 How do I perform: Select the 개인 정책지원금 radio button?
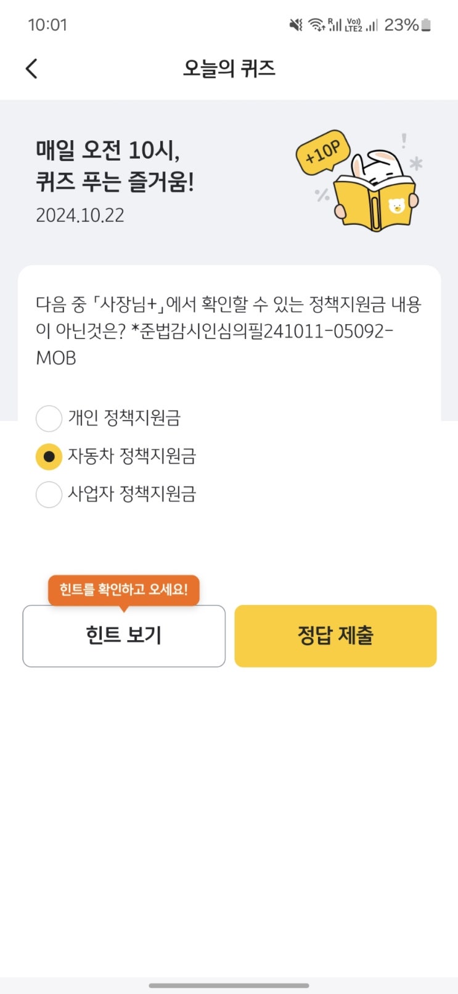tap(49, 419)
